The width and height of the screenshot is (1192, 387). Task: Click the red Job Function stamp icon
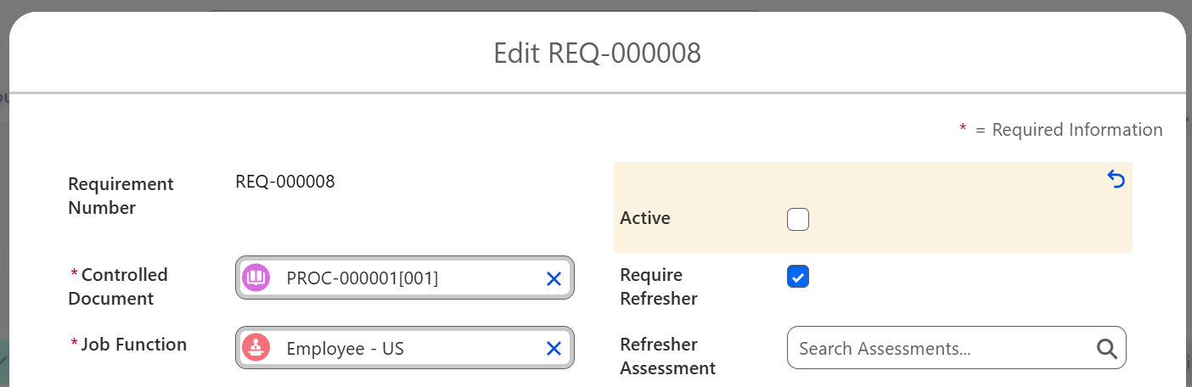tap(256, 348)
